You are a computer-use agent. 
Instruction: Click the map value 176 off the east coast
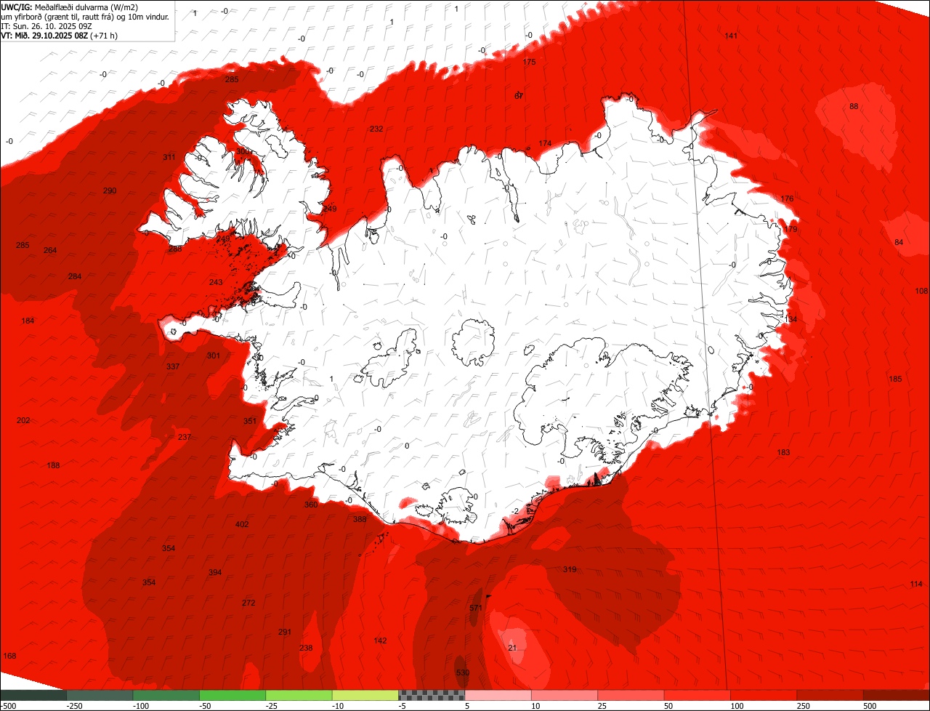click(787, 198)
